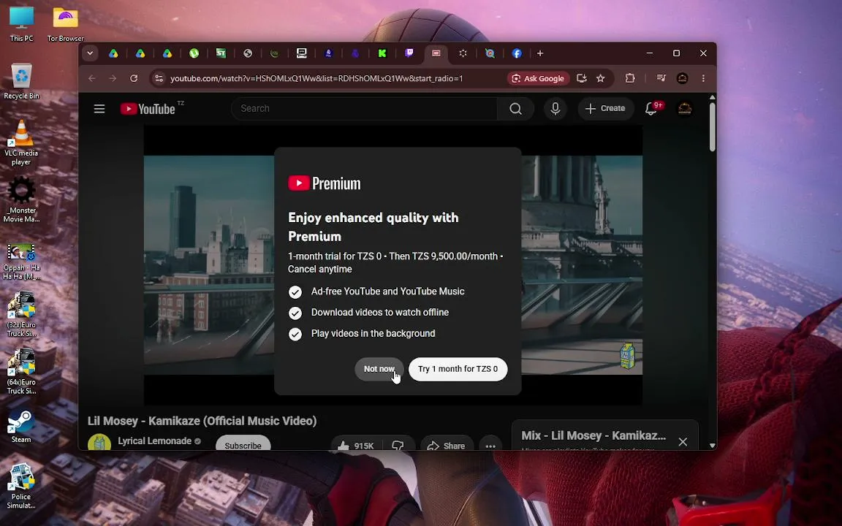Go to YouTube home via logo

point(148,109)
